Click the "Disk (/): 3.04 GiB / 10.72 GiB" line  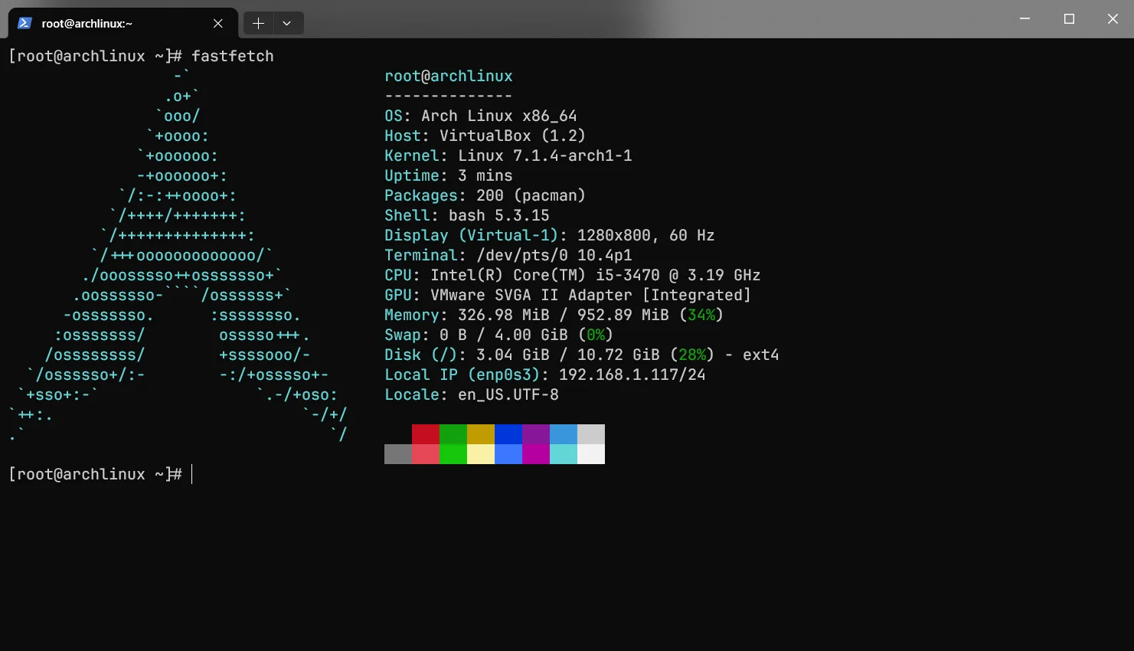point(582,355)
